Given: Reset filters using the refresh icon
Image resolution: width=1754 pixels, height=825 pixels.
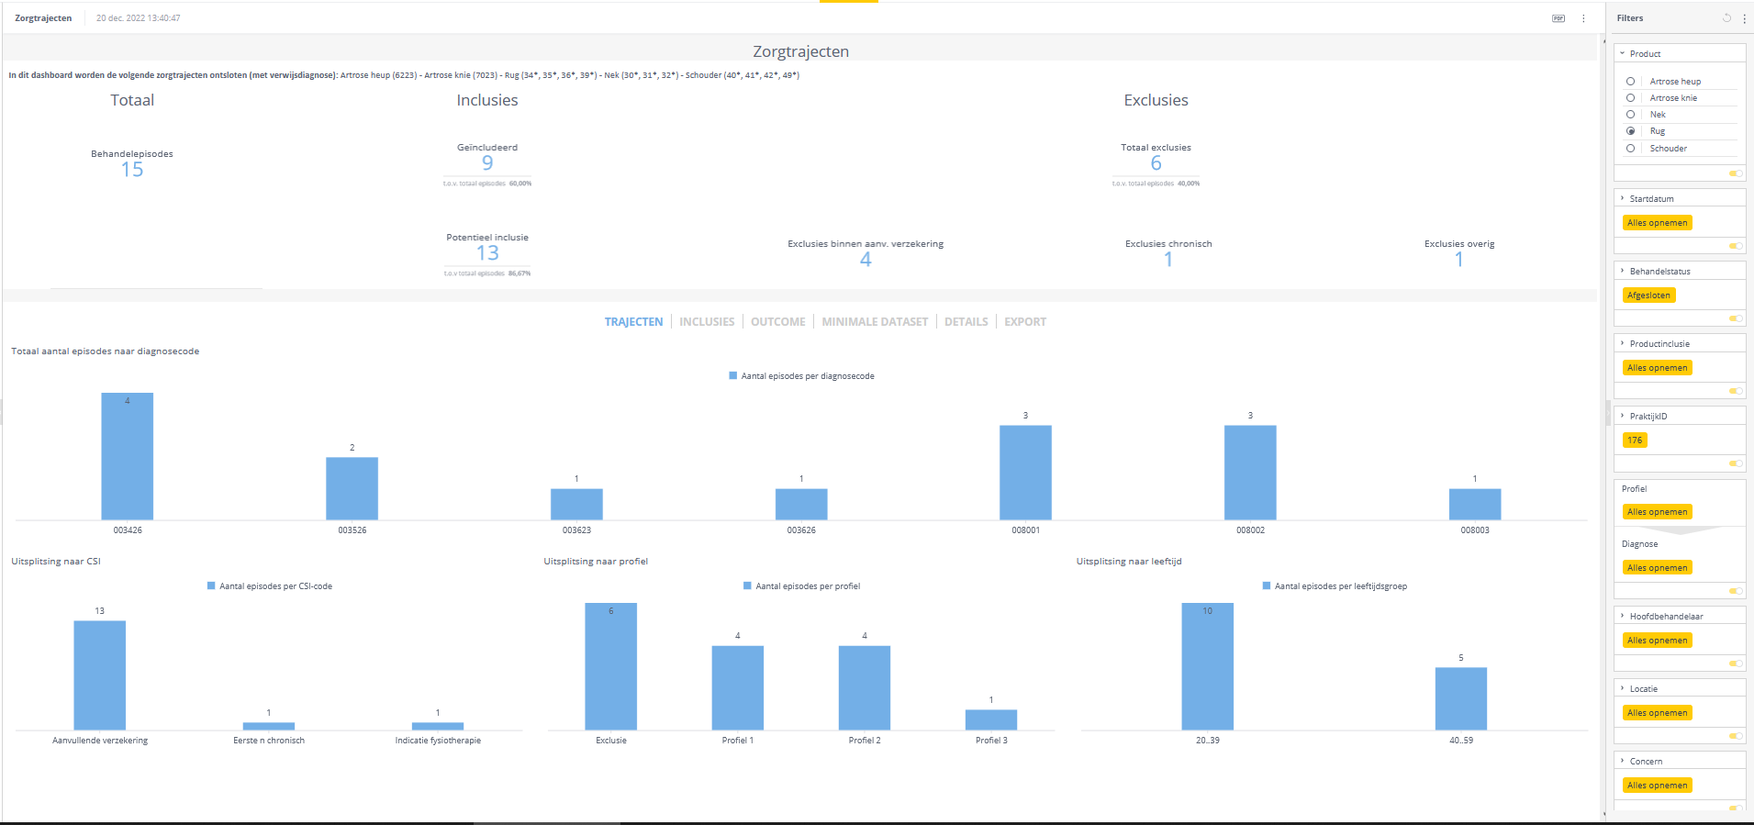Looking at the screenshot, I should coord(1726,17).
